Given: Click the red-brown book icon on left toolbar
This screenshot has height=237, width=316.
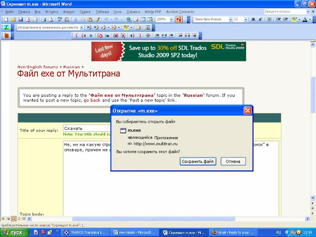Looking at the screenshot, I should 6,36.
